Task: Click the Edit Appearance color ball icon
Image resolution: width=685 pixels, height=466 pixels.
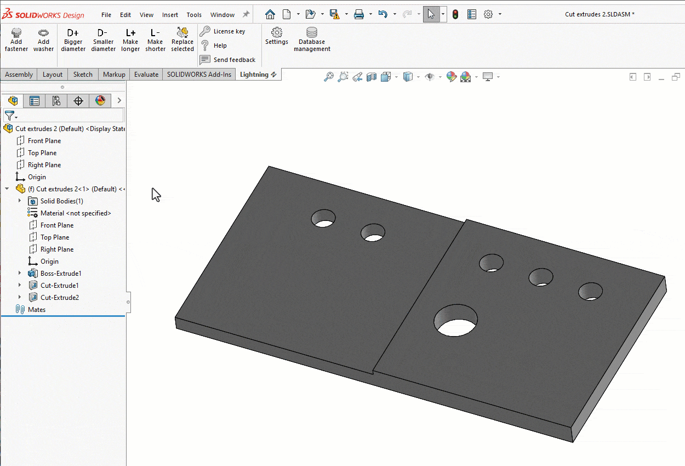Action: (452, 77)
